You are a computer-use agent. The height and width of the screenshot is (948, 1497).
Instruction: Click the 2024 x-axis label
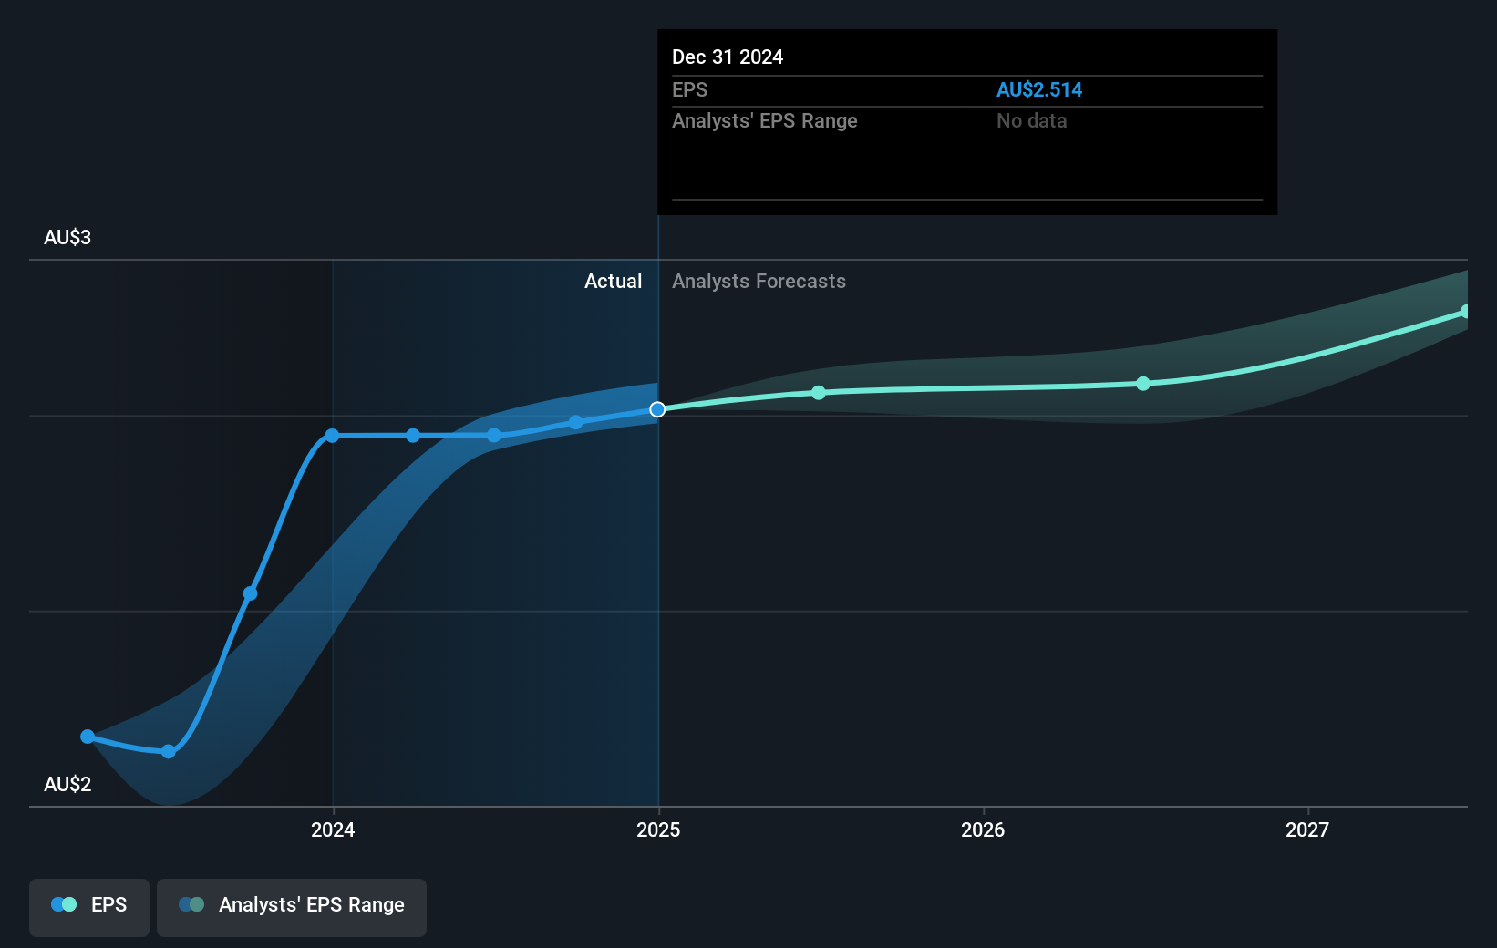333,829
